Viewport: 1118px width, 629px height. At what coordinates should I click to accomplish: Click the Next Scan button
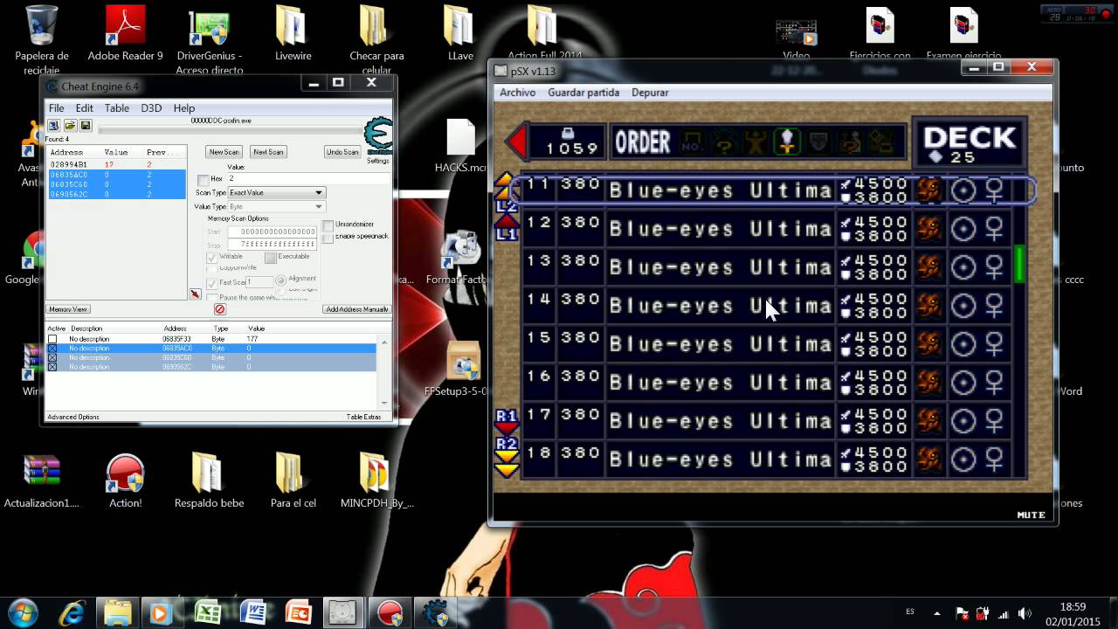tap(268, 152)
